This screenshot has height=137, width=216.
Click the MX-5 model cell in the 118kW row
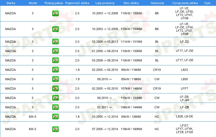[x=33, y=129]
